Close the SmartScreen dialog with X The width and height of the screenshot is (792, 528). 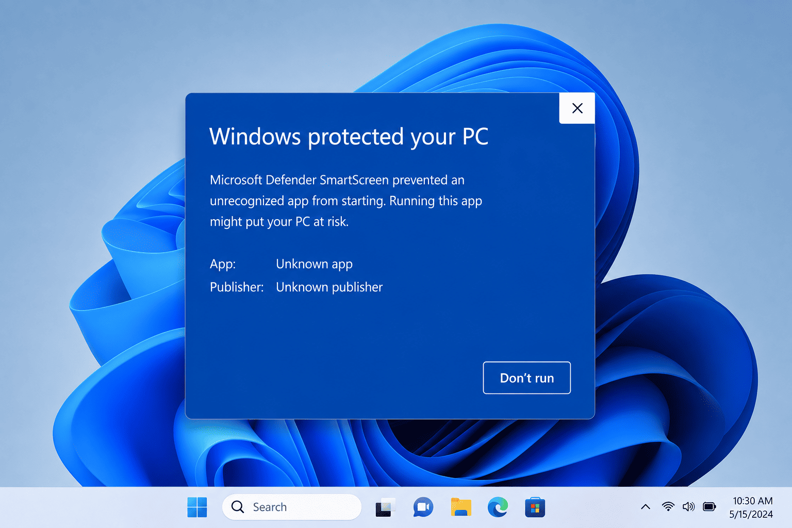pos(577,108)
